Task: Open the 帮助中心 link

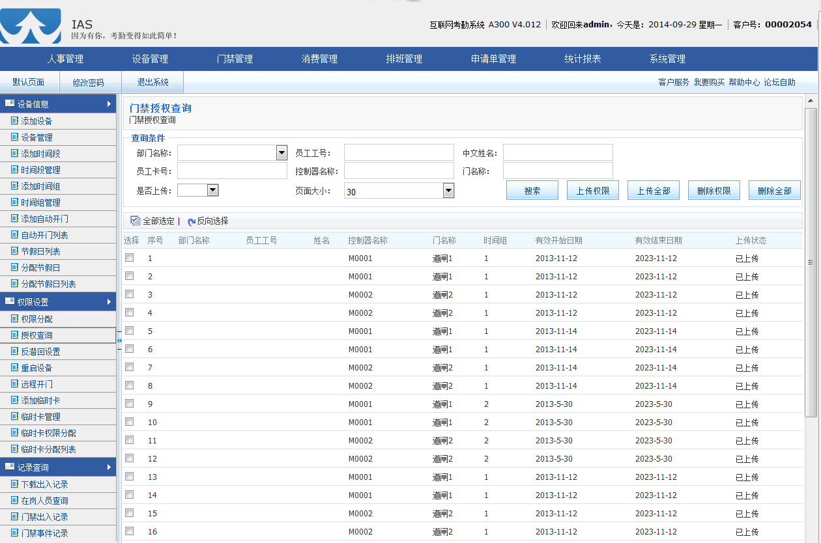Action: pyautogui.click(x=744, y=82)
